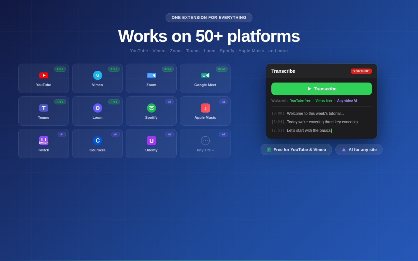The height and width of the screenshot is (261, 418).
Task: Jump to the 0:00 timestamp
Action: [278, 114]
